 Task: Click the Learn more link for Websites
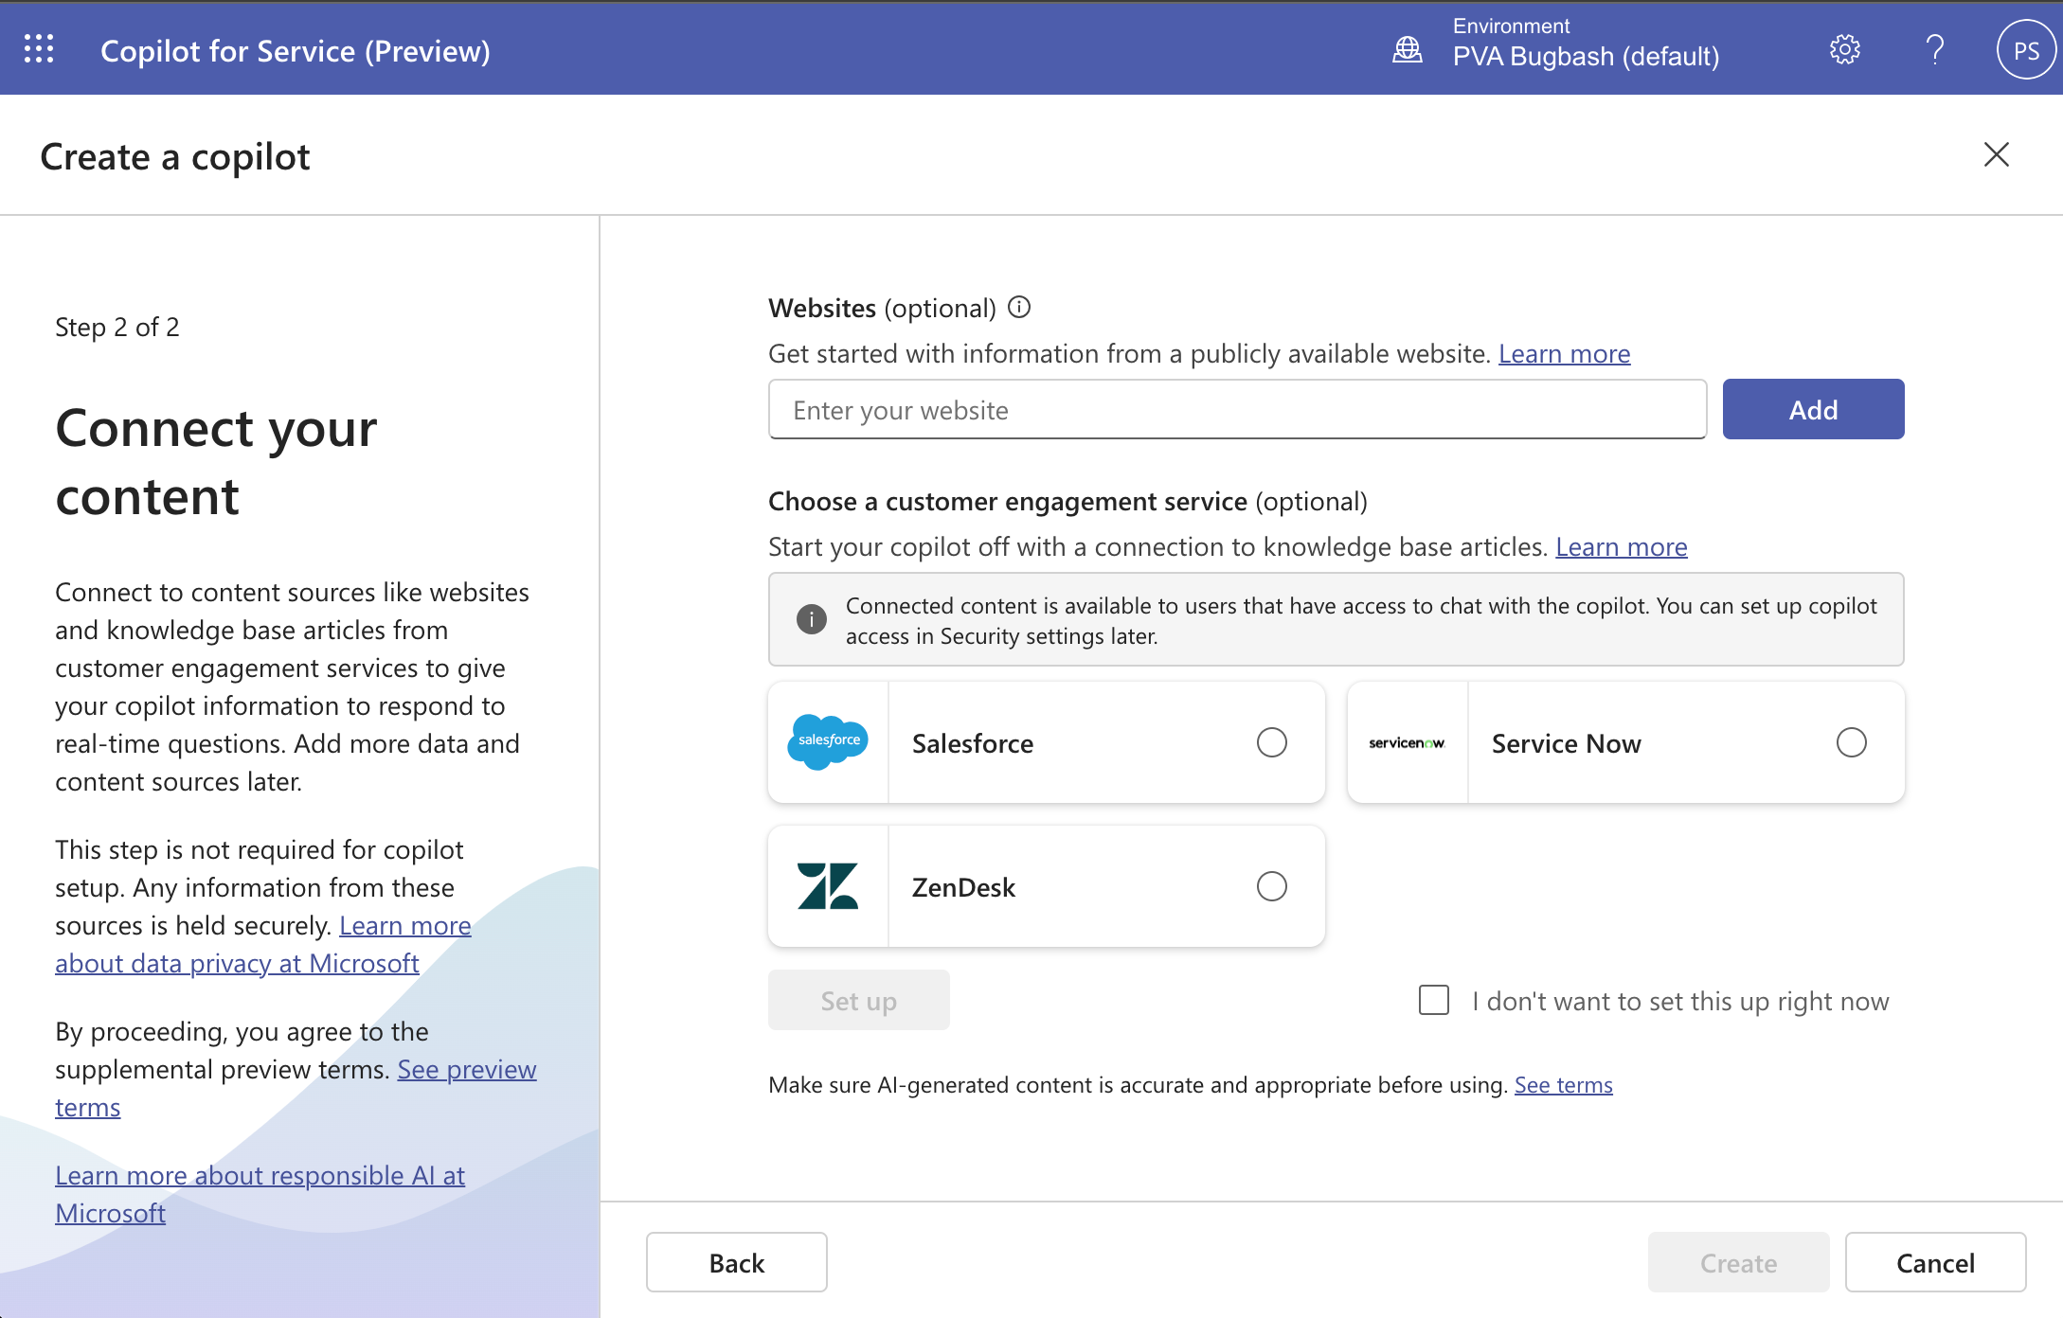1564,353
